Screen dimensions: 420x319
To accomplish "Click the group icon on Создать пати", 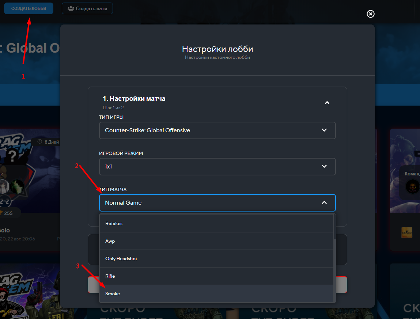I will pyautogui.click(x=71, y=8).
